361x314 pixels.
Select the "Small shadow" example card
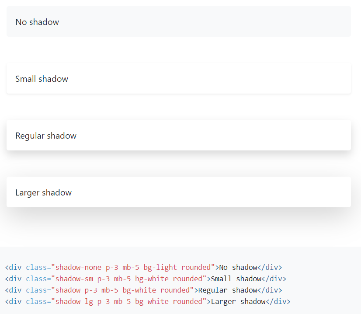(x=179, y=78)
